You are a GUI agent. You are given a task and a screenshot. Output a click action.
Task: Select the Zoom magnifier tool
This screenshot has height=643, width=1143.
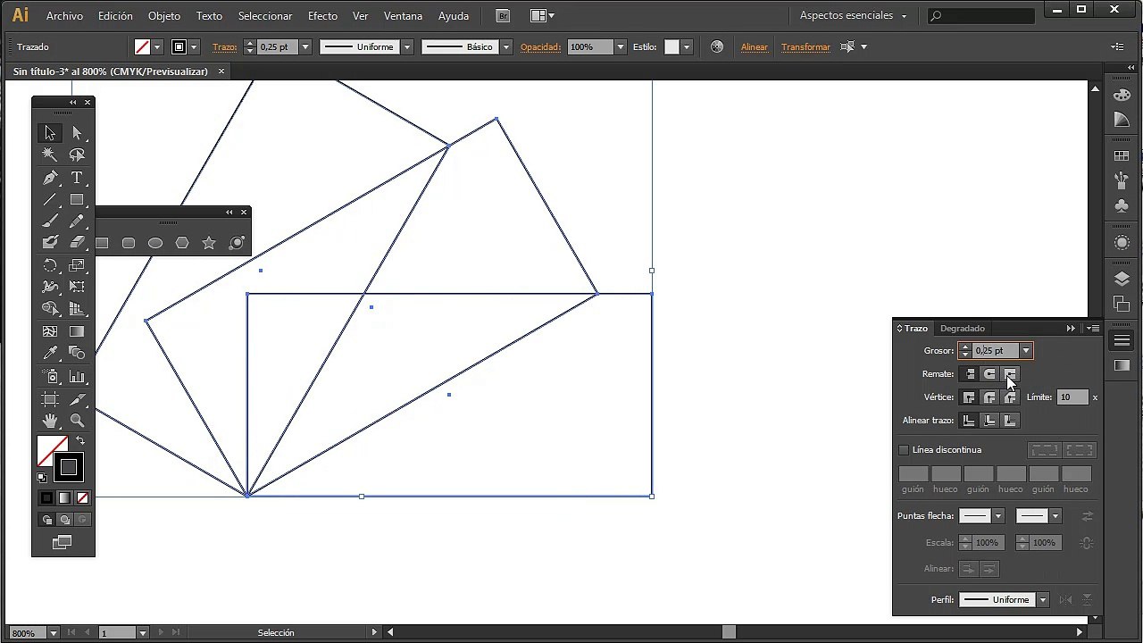(77, 421)
